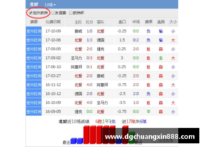Viewport: 203px width, 147px height.
Task: Click the 0:3 score in 17-09-02 row
Action: [89, 58]
